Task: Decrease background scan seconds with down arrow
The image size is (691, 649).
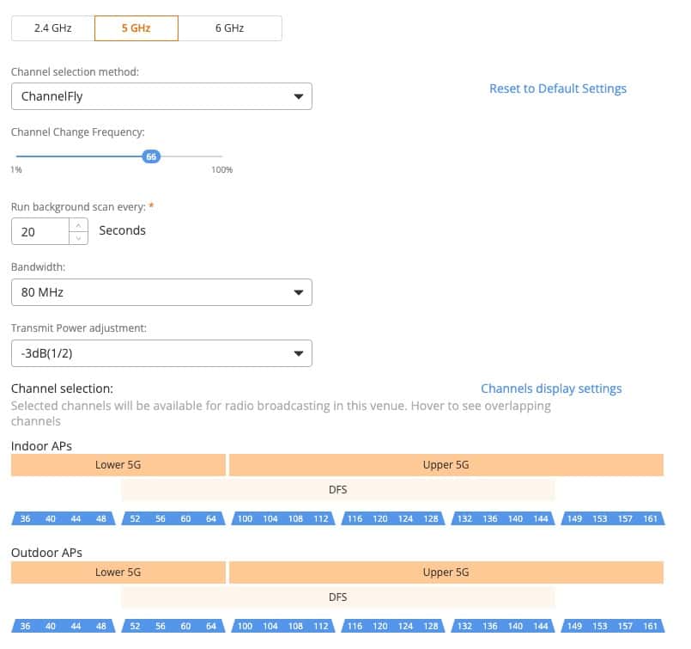Action: pyautogui.click(x=78, y=238)
